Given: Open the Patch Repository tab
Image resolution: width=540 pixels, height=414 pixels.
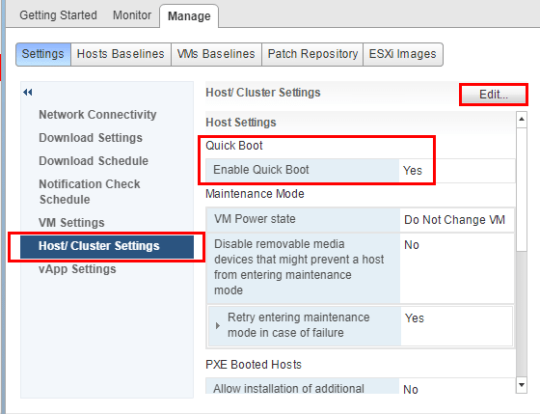Looking at the screenshot, I should (x=312, y=54).
